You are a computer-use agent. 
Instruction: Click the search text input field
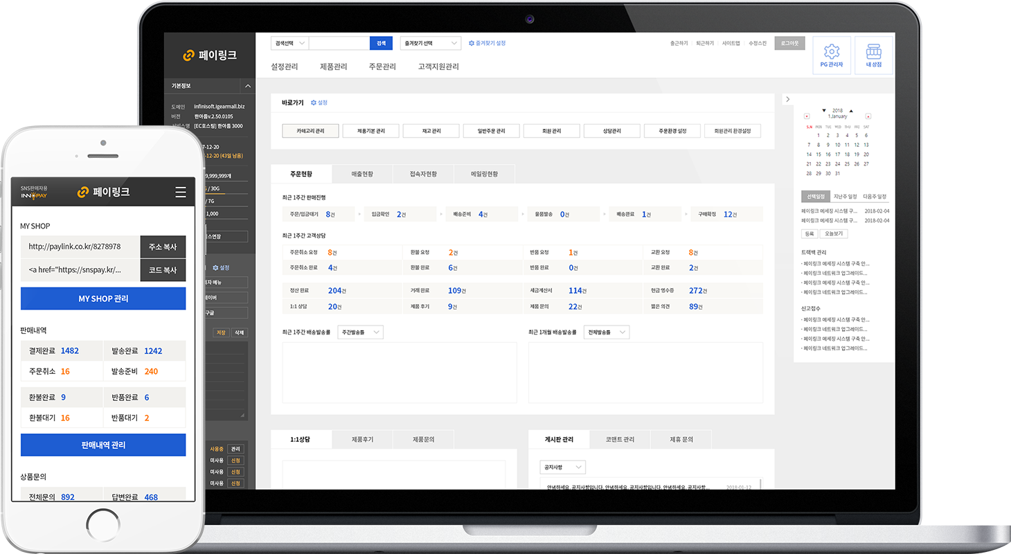(x=339, y=43)
